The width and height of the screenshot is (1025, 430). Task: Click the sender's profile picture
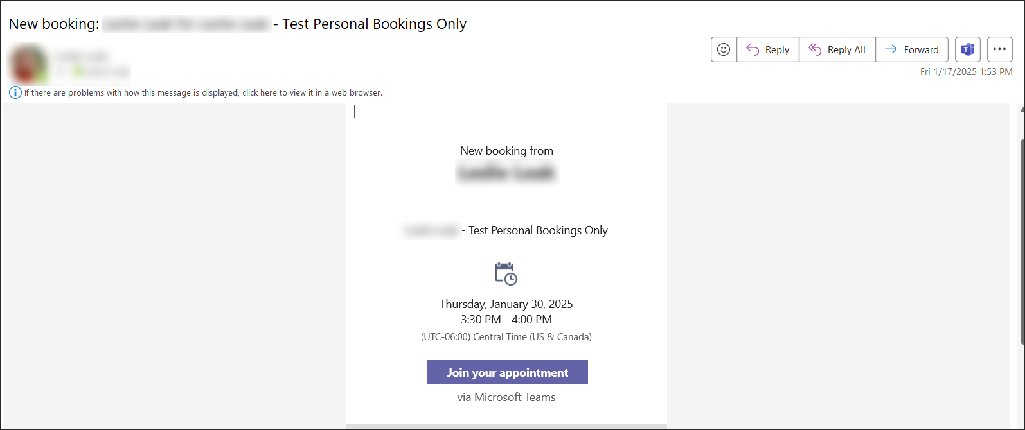pyautogui.click(x=29, y=64)
